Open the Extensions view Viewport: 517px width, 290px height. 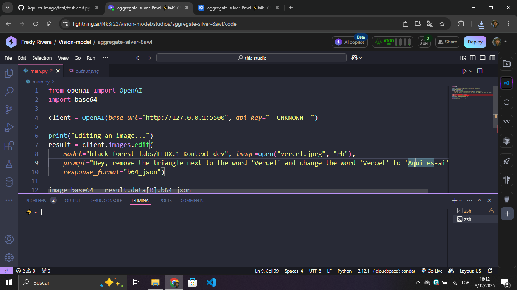pos(9,145)
